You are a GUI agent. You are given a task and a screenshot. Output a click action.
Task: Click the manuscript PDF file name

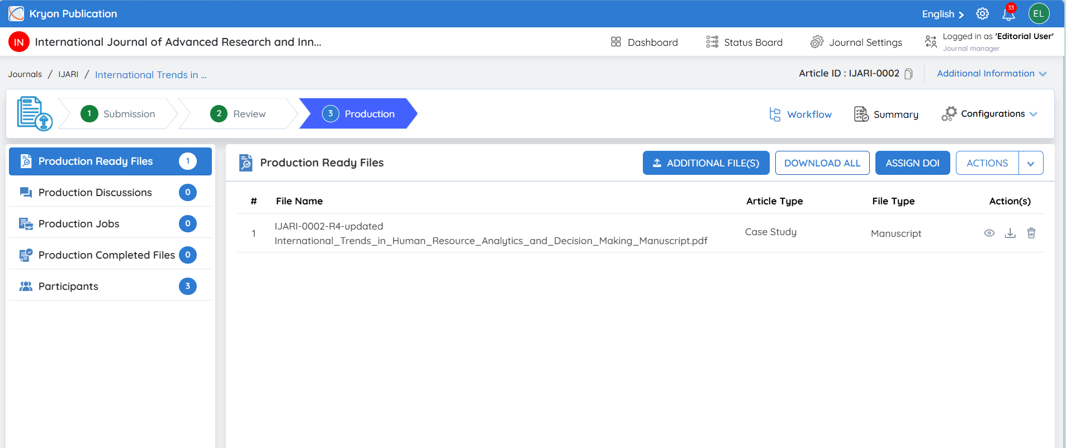pyautogui.click(x=491, y=233)
